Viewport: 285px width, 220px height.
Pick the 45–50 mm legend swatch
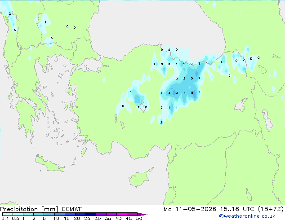point(132,214)
